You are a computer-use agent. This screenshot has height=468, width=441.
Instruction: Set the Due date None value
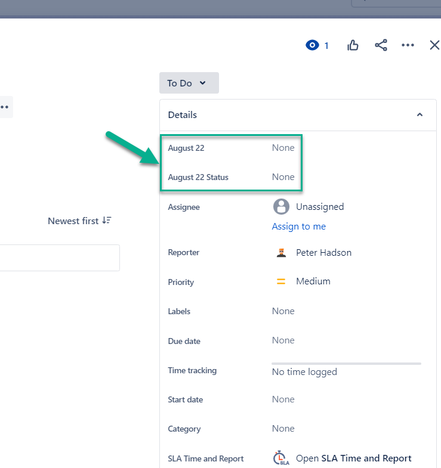tap(283, 340)
